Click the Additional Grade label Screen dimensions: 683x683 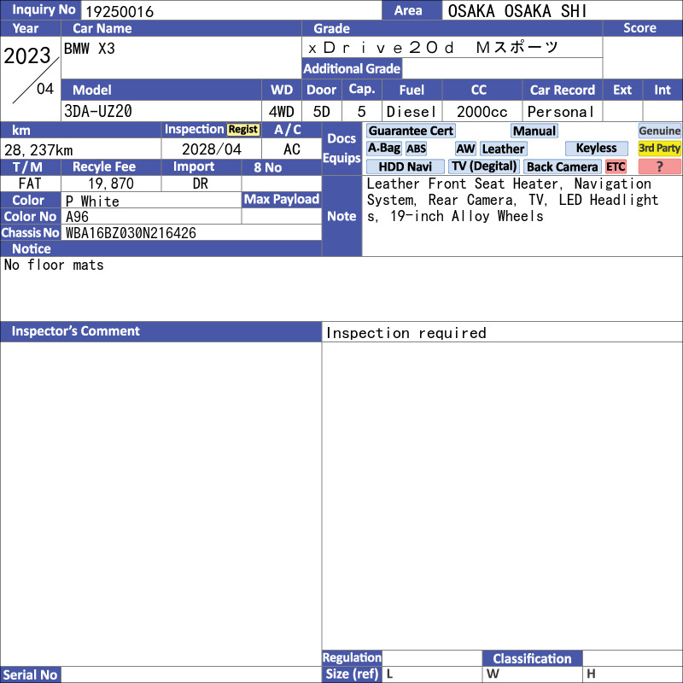click(352, 69)
